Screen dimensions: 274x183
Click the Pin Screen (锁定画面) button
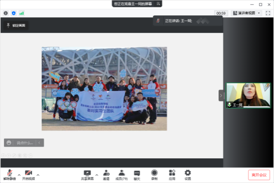pos(16,26)
